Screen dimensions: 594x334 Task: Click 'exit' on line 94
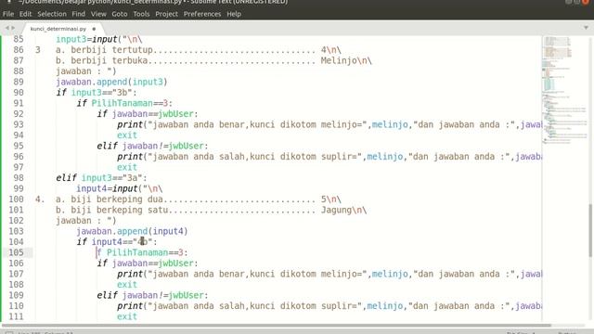[127, 135]
